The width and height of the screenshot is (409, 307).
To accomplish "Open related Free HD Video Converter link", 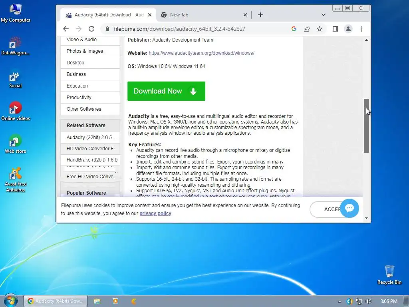I will 90,176.
